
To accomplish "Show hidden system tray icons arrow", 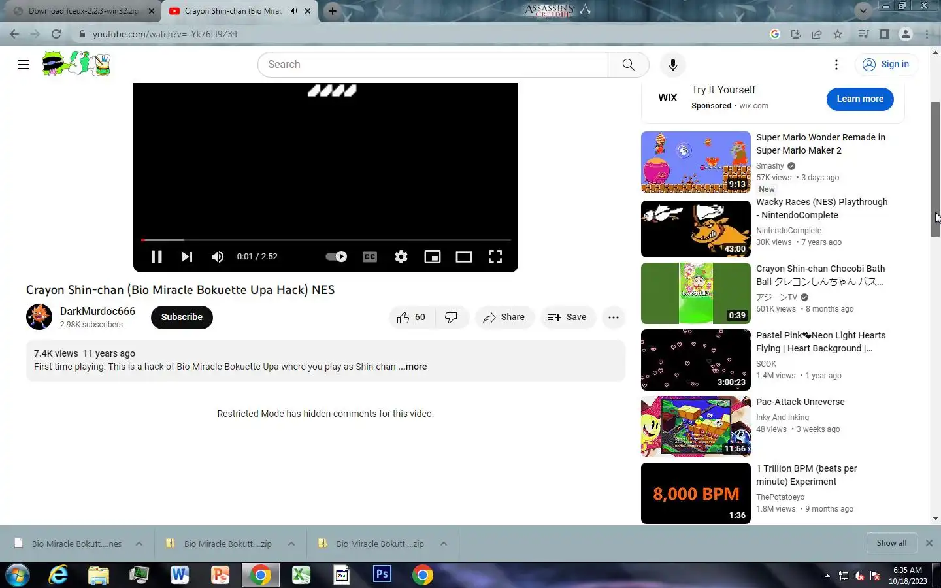I will (827, 576).
